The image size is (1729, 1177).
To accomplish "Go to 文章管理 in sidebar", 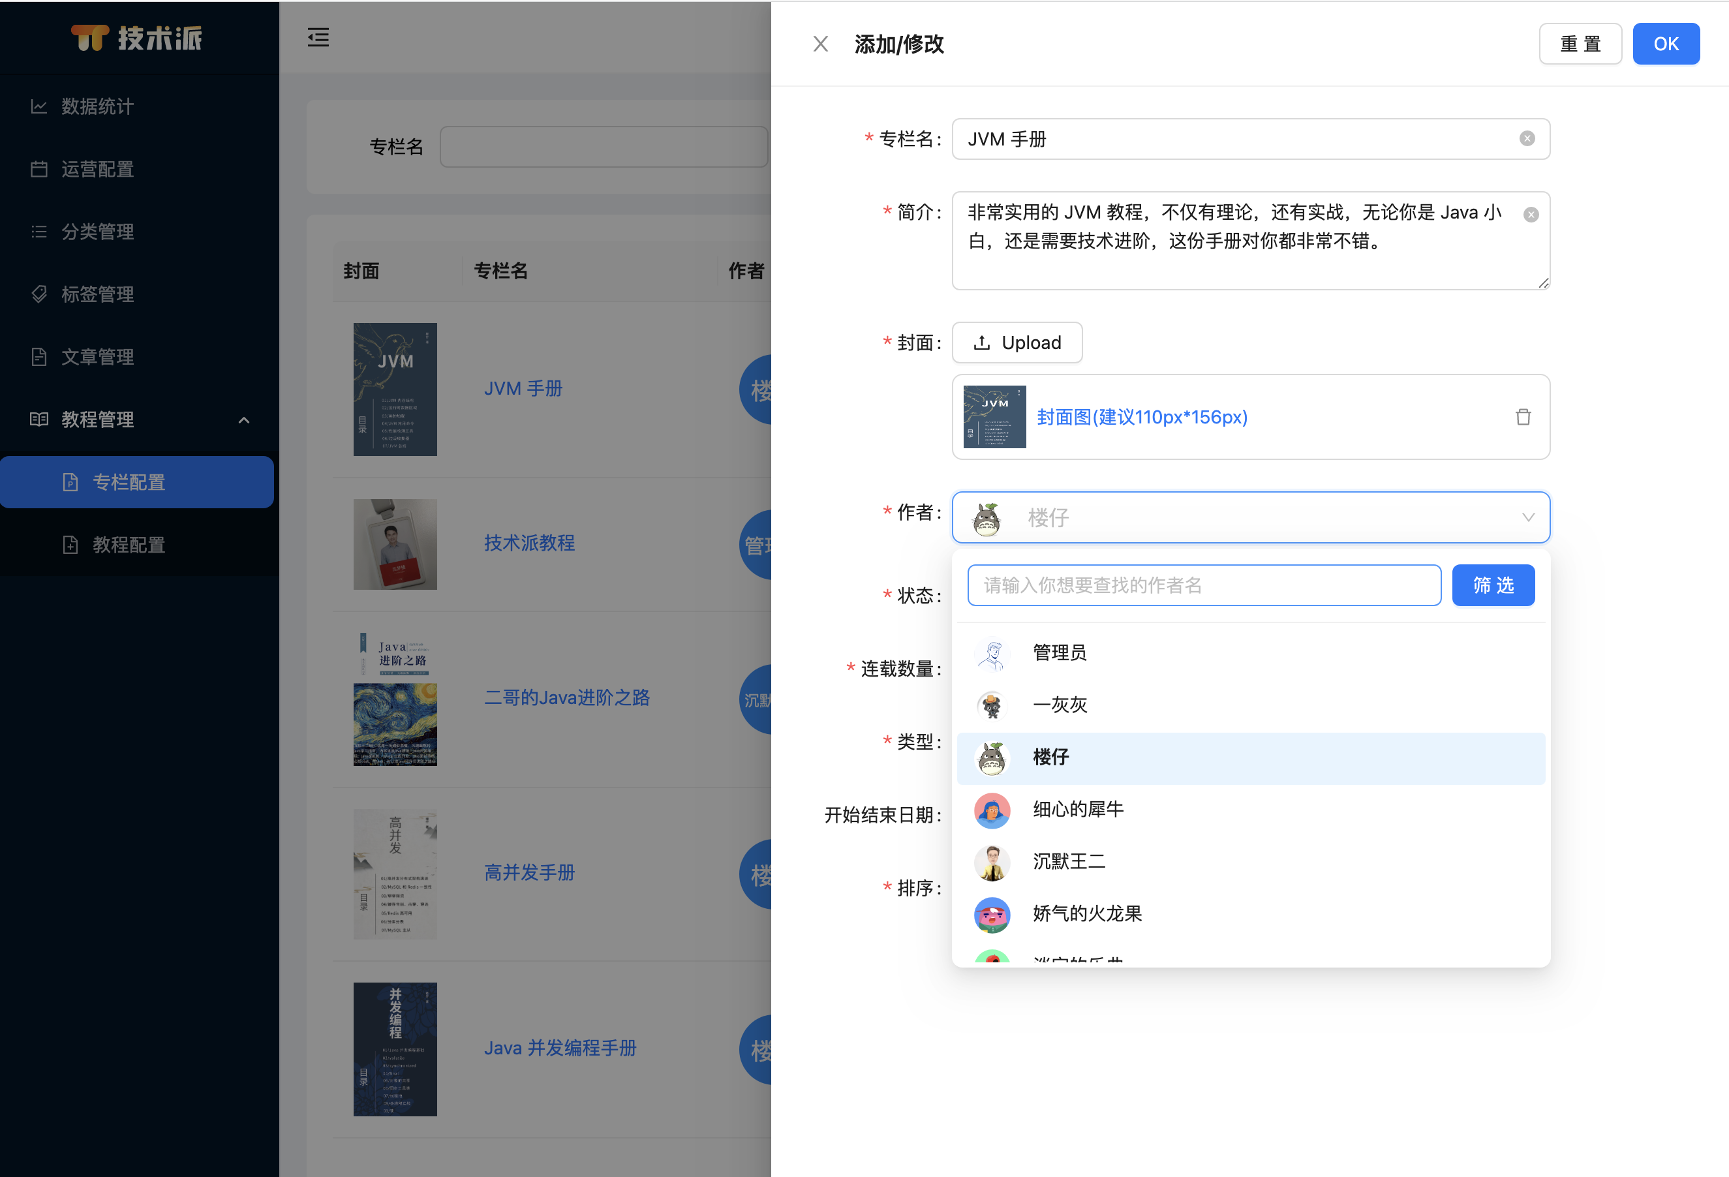I will click(97, 357).
